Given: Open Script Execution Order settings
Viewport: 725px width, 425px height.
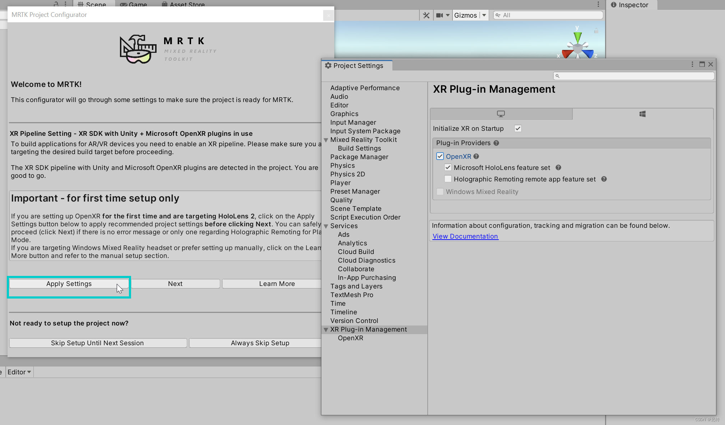Looking at the screenshot, I should 365,217.
